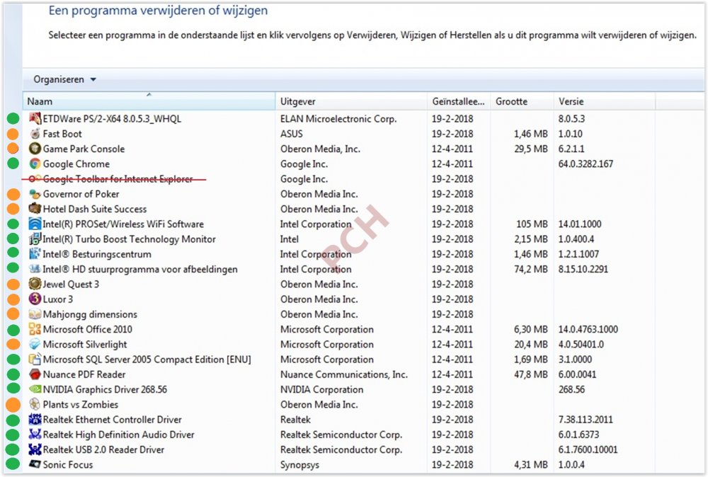Click version 64.0.3282.167 cell
The width and height of the screenshot is (708, 477).
[x=586, y=163]
